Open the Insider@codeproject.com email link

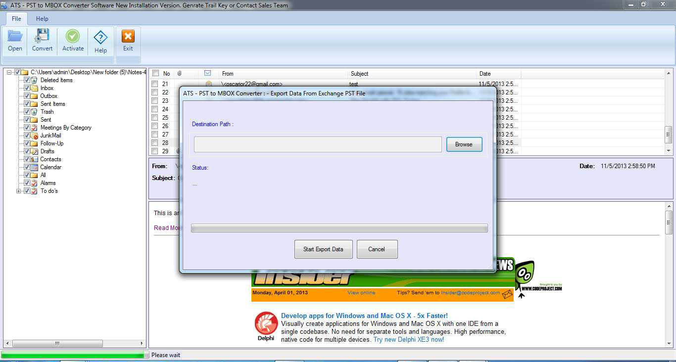click(470, 293)
